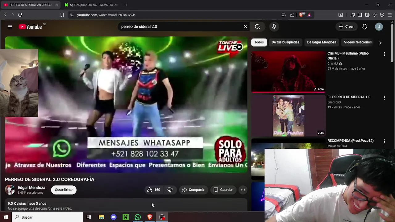Open YouTube notifications bell

point(364,27)
